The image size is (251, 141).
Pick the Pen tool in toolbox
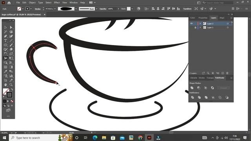[5, 36]
